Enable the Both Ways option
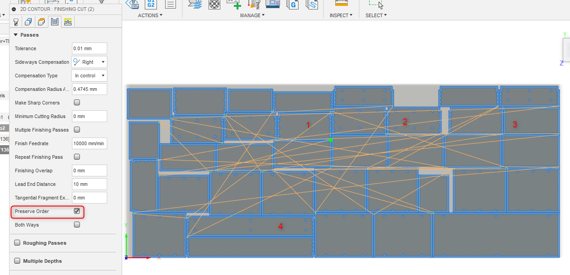 point(76,224)
